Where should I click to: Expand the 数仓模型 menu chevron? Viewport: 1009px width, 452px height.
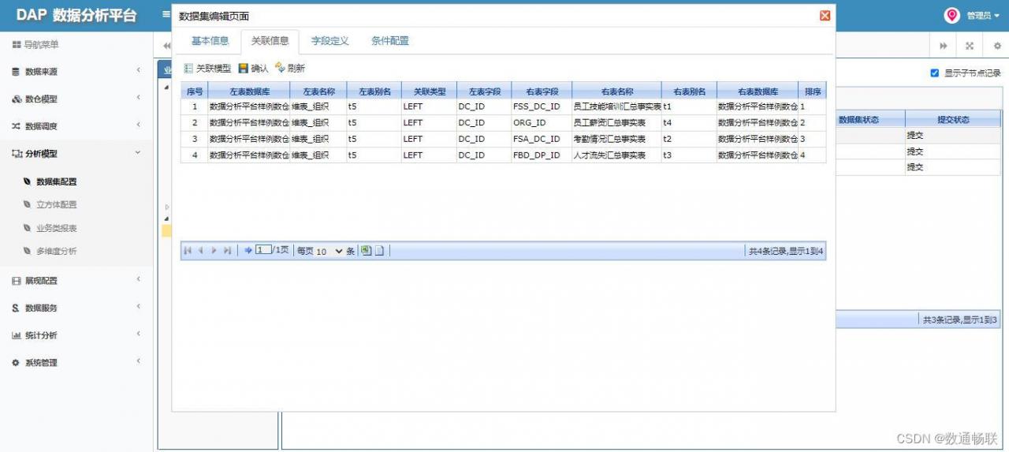click(138, 98)
